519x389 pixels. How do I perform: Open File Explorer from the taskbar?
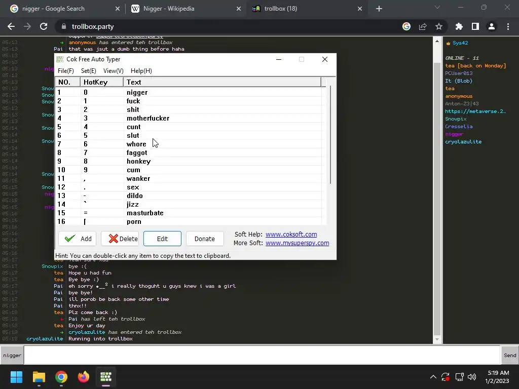click(x=39, y=377)
